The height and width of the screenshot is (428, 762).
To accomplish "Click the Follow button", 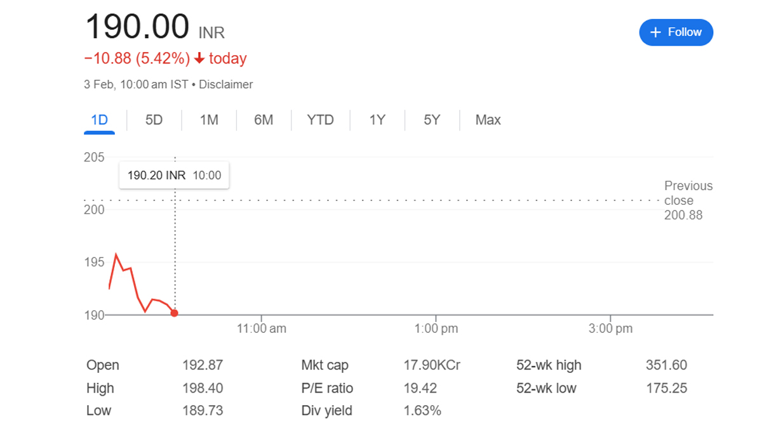I will pyautogui.click(x=676, y=32).
